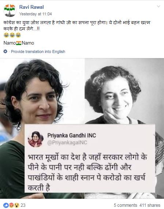This screenshot has height=209, width=164.
Task: Click the Priyanka Gandhi INC tweet avatar
Action: click(x=36, y=139)
